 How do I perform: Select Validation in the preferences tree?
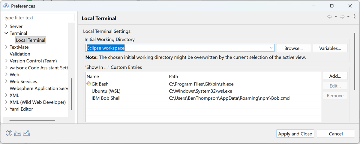click(x=20, y=54)
